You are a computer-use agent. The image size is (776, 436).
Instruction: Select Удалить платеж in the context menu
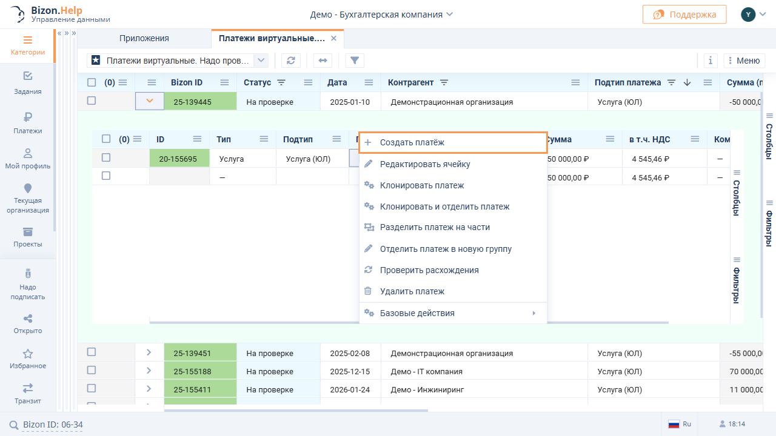[412, 291]
